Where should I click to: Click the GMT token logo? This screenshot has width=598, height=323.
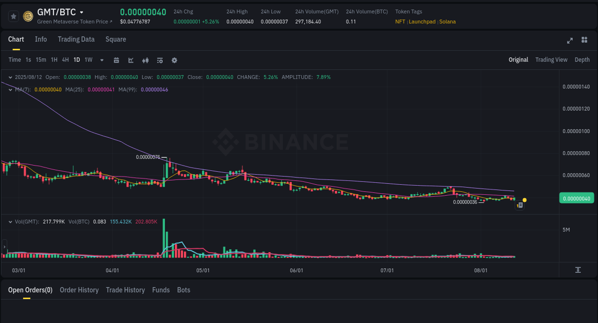(27, 16)
